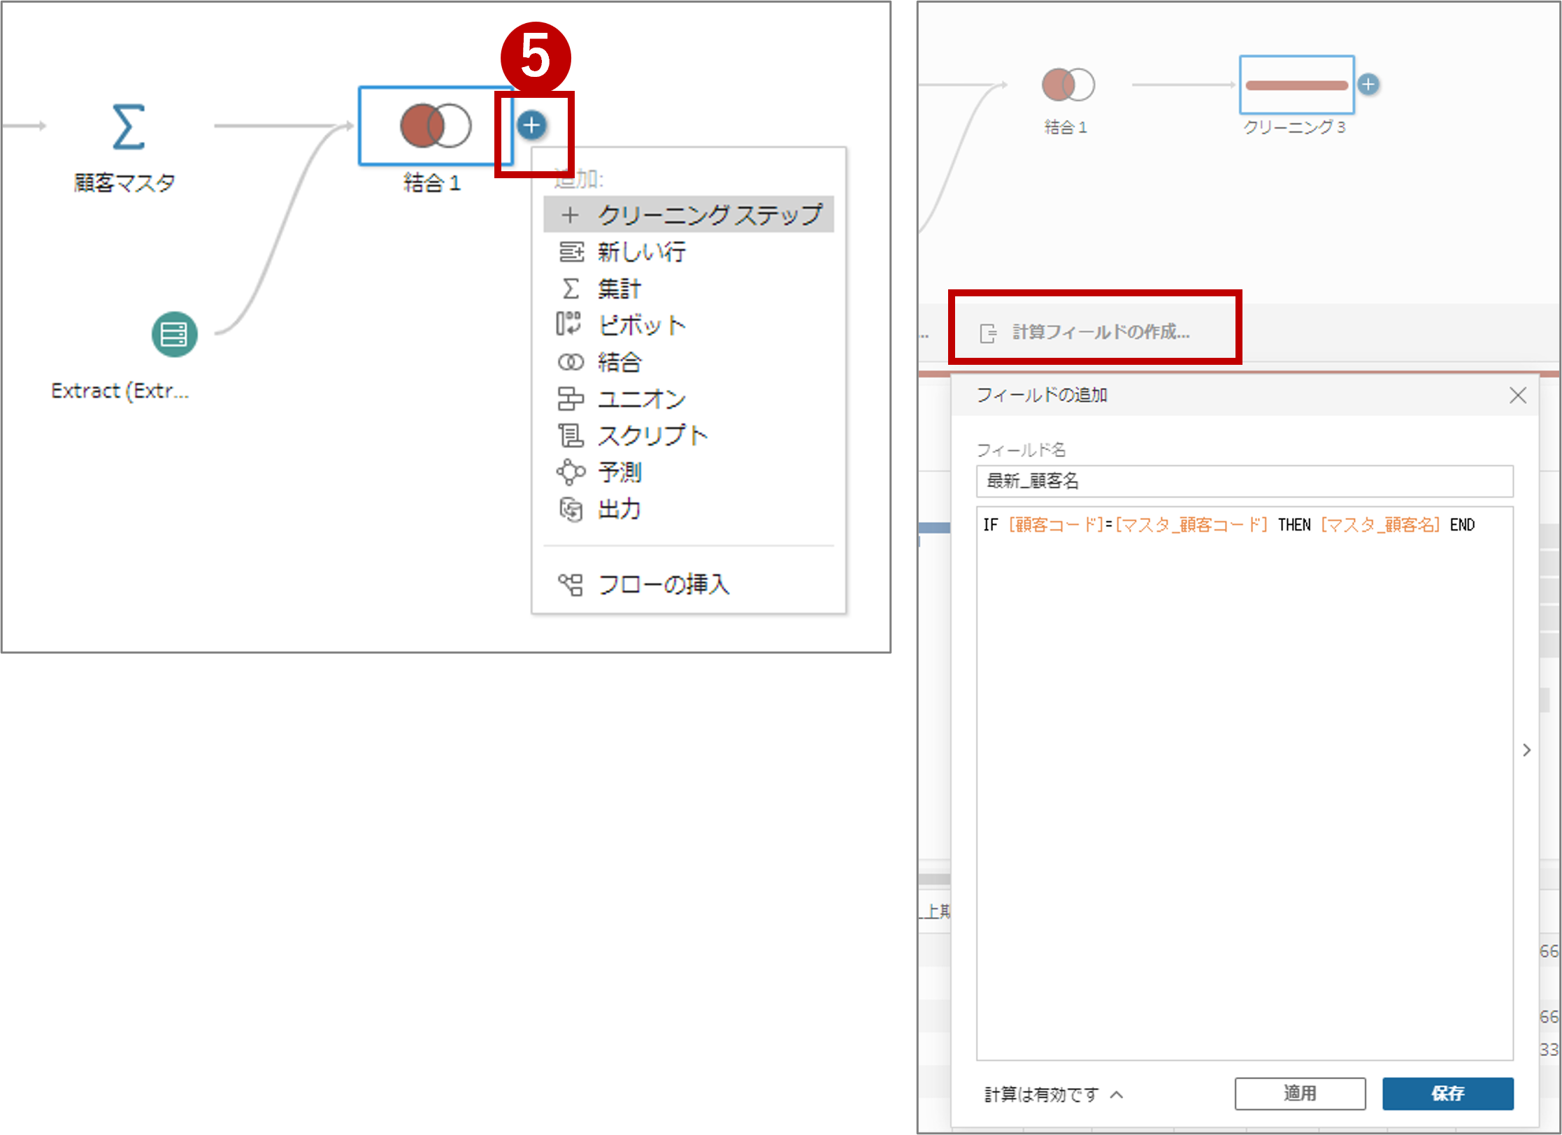
Task: Click the 顧客マスタ step label
Action: (x=124, y=183)
